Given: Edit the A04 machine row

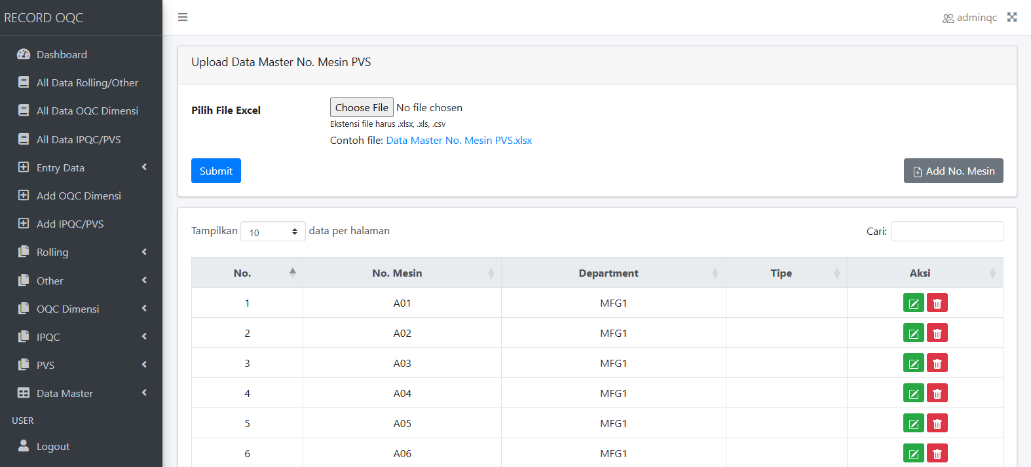Looking at the screenshot, I should [x=913, y=394].
